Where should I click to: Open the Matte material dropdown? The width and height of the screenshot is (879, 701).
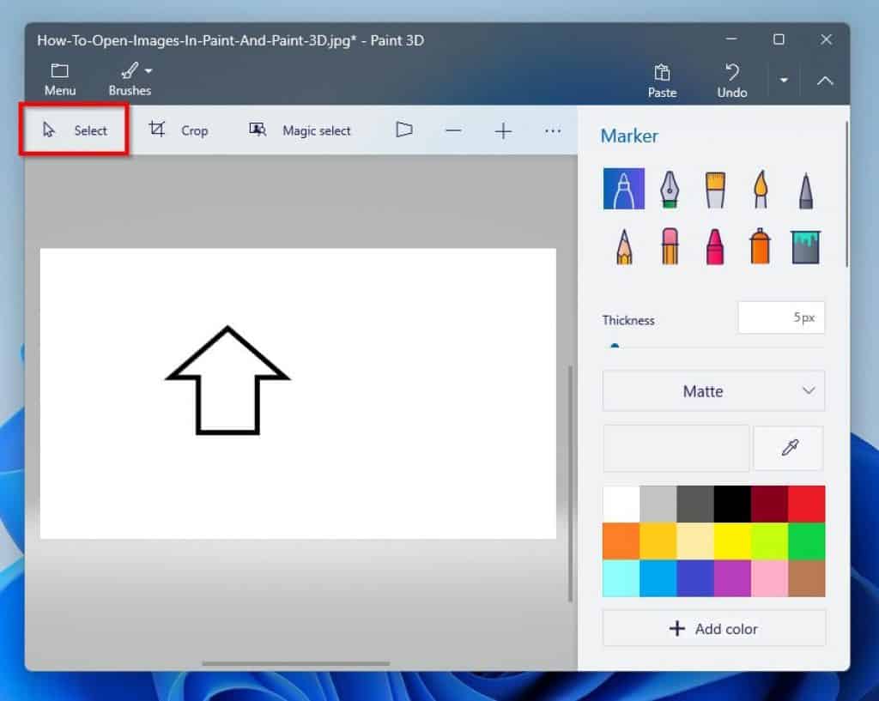pos(713,391)
